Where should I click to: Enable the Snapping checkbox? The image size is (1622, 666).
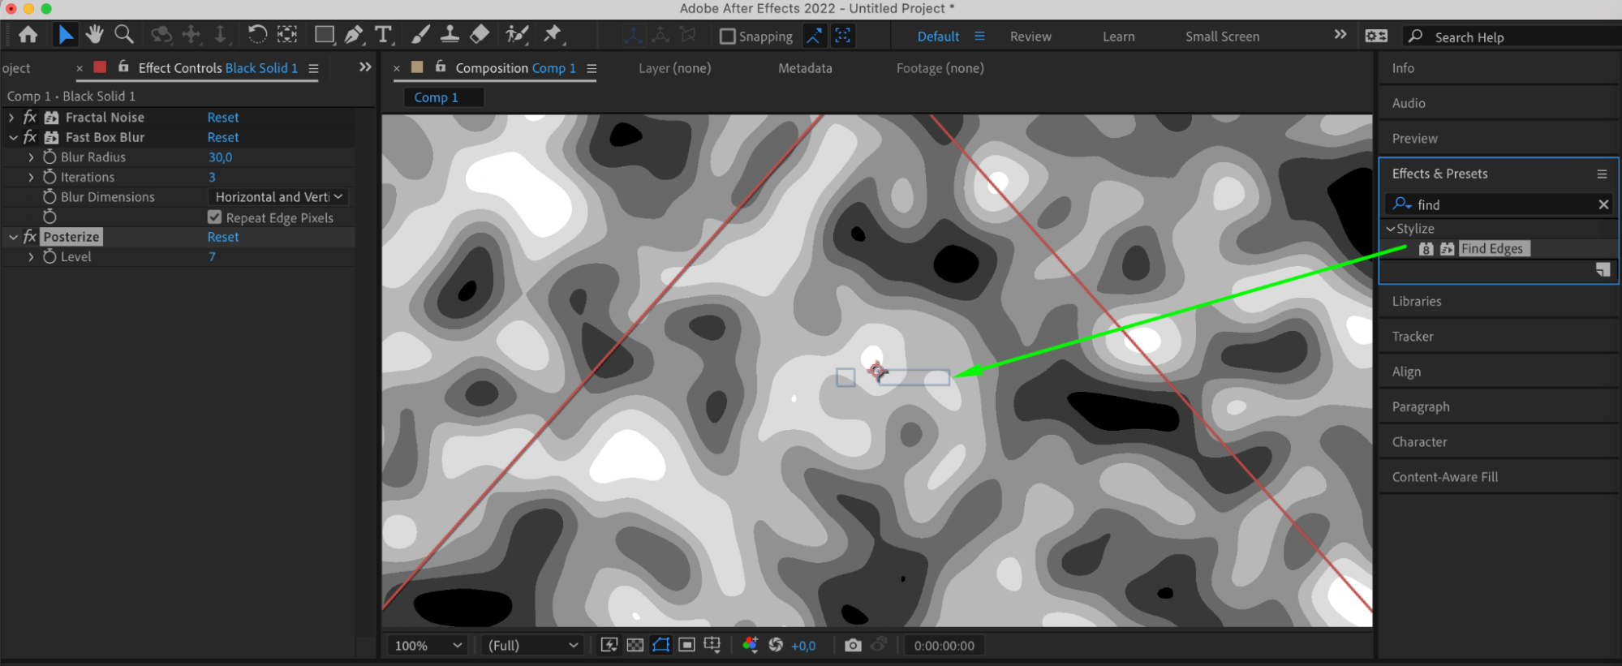coord(728,37)
